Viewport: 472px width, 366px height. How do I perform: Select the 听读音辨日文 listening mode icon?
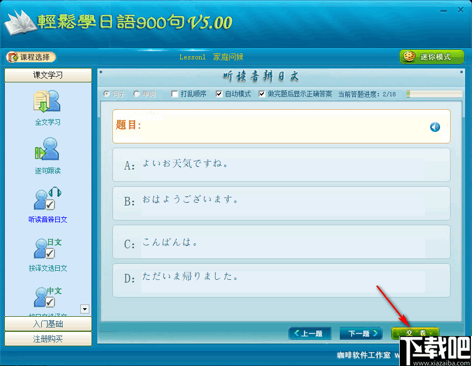coord(47,199)
